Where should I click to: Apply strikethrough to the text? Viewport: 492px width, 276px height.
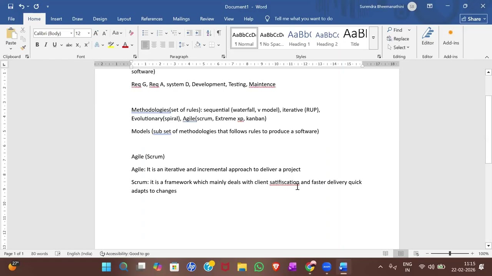[x=69, y=45]
